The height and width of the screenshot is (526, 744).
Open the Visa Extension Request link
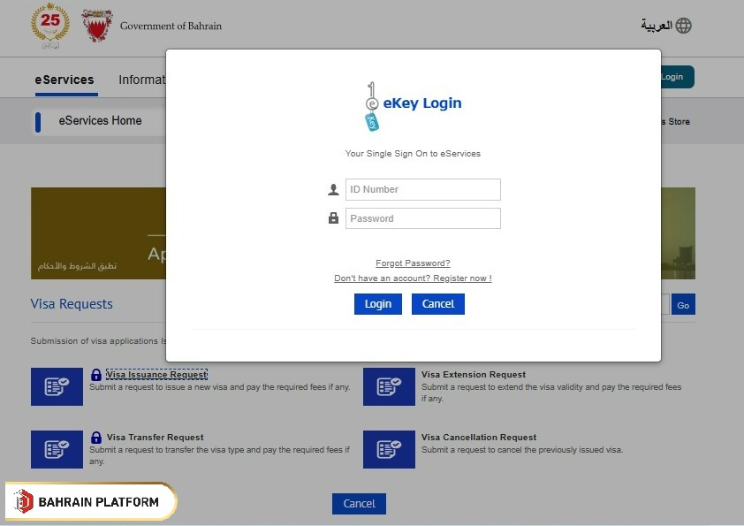point(474,375)
